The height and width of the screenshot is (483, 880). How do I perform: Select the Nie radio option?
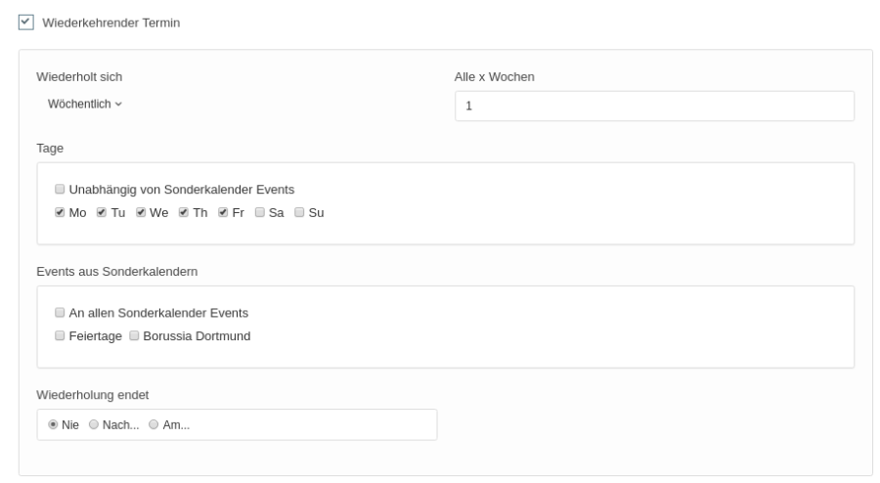(53, 425)
